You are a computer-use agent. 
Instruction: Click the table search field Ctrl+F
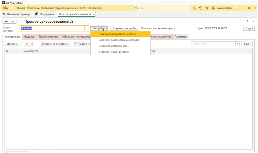213,44
